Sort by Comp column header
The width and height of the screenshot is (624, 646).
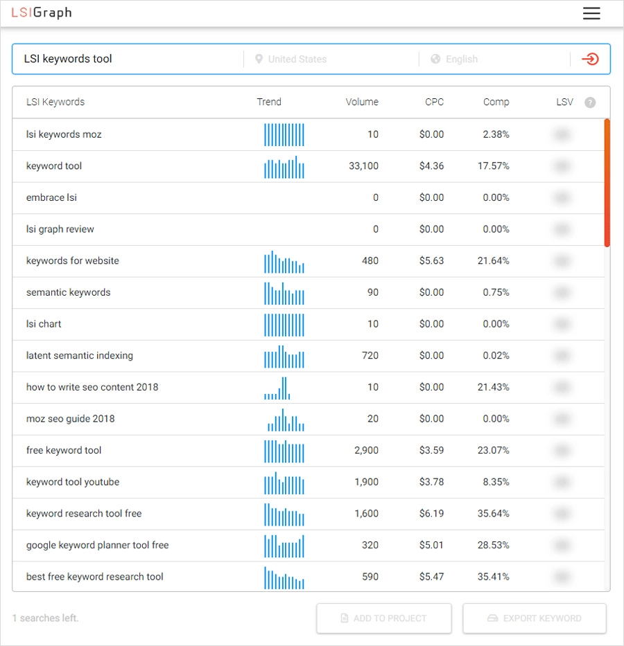pos(496,102)
